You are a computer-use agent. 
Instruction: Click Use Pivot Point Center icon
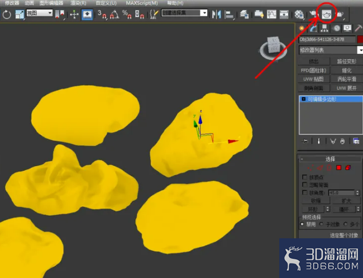(60, 15)
